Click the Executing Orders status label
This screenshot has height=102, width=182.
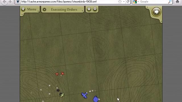(64, 9)
